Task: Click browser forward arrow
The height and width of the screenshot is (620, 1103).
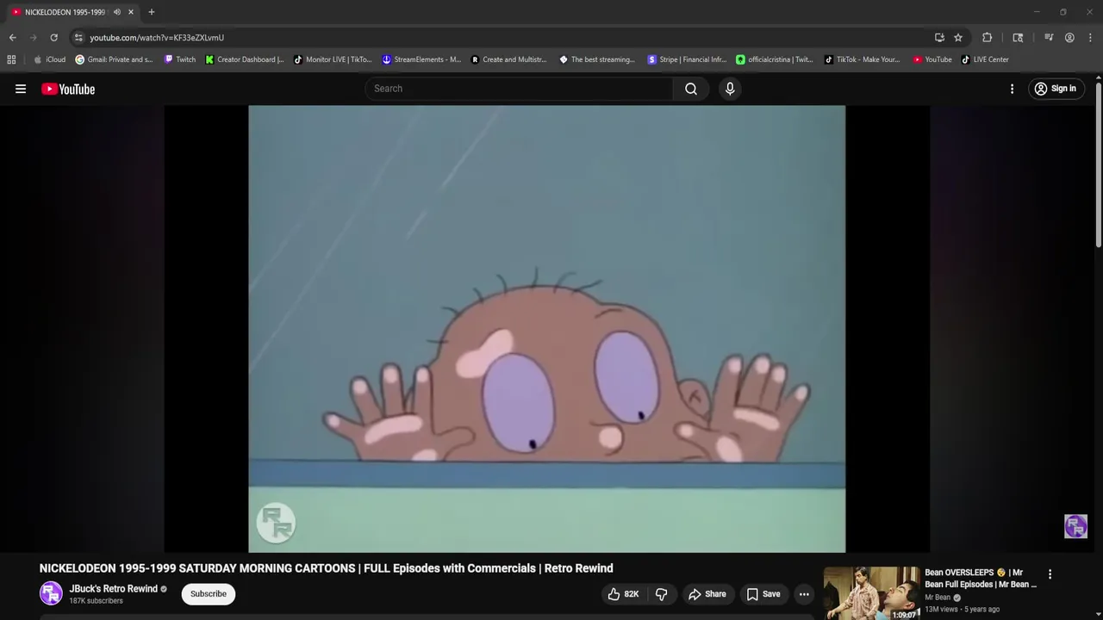Action: (x=33, y=38)
